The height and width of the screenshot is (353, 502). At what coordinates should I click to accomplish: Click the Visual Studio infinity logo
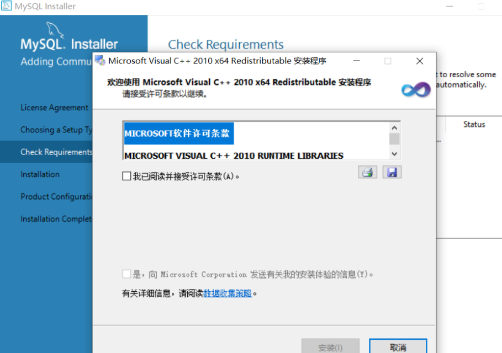415,89
